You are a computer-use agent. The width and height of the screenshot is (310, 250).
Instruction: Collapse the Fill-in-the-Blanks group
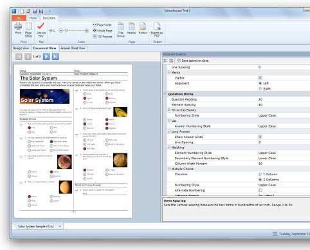click(x=169, y=110)
